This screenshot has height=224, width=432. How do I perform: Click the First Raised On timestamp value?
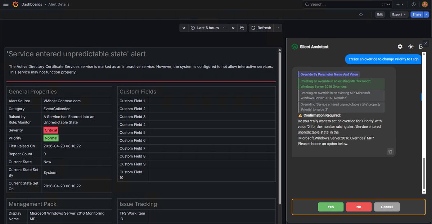tap(62, 146)
